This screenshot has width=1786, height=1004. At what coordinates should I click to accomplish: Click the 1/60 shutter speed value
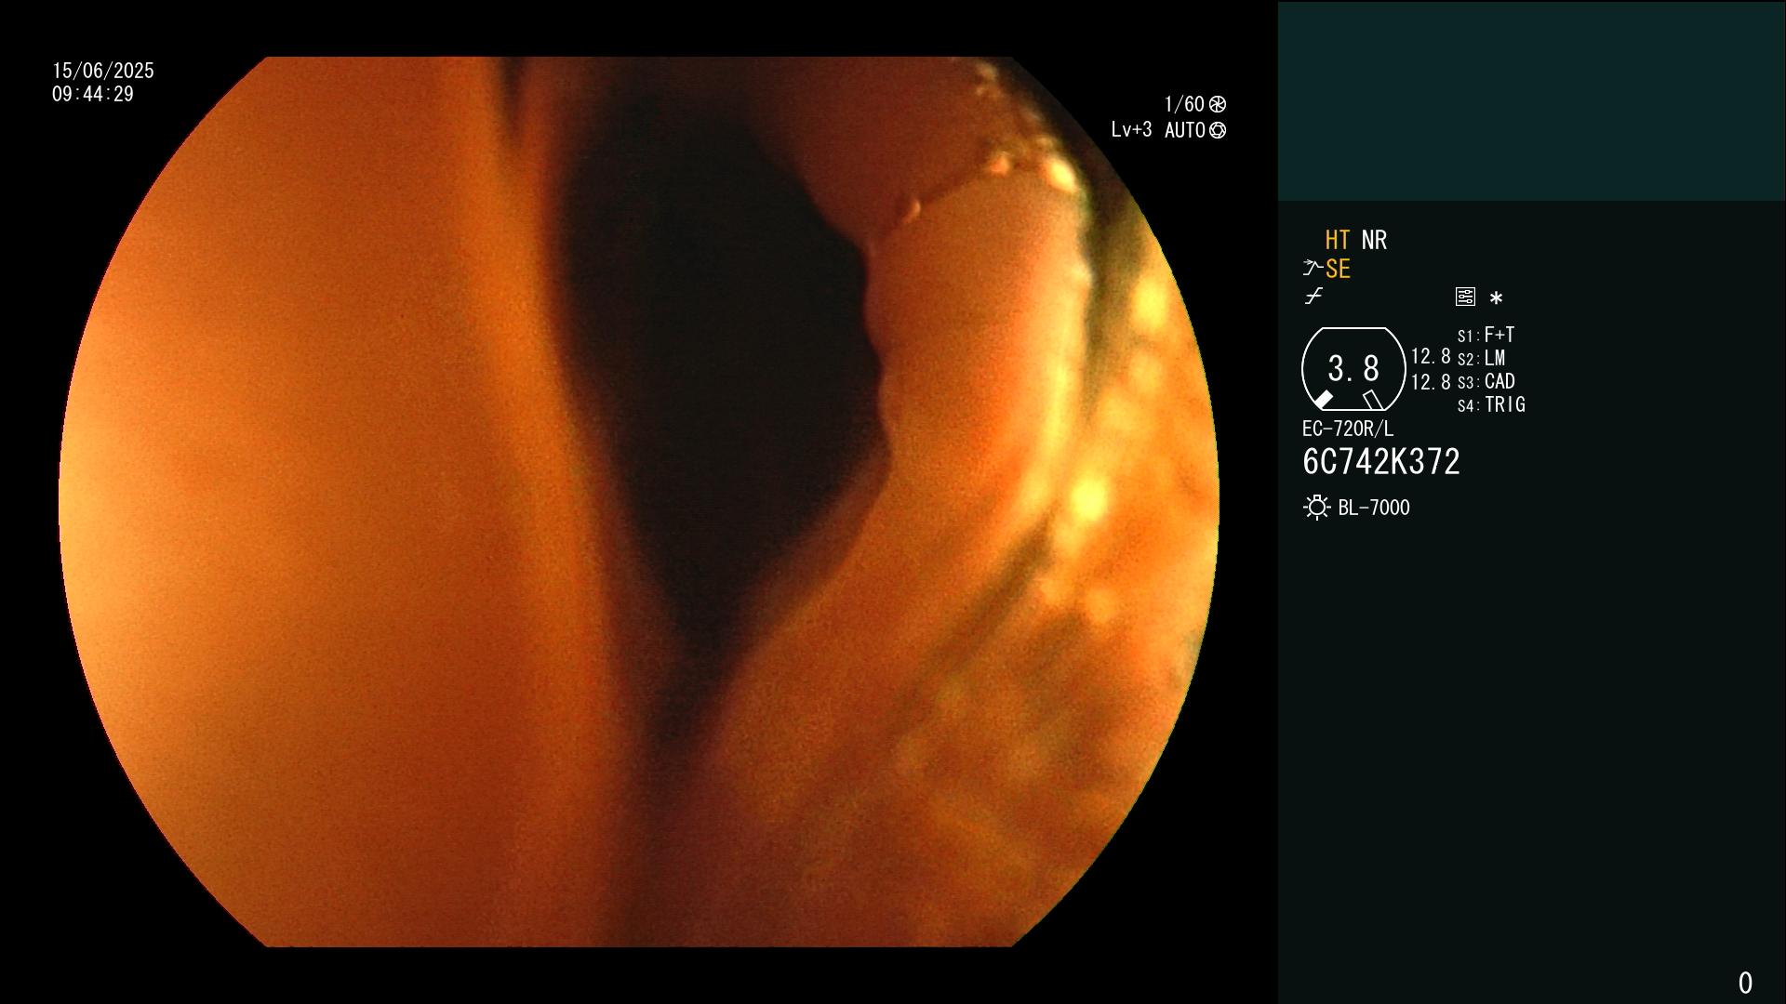[1184, 104]
